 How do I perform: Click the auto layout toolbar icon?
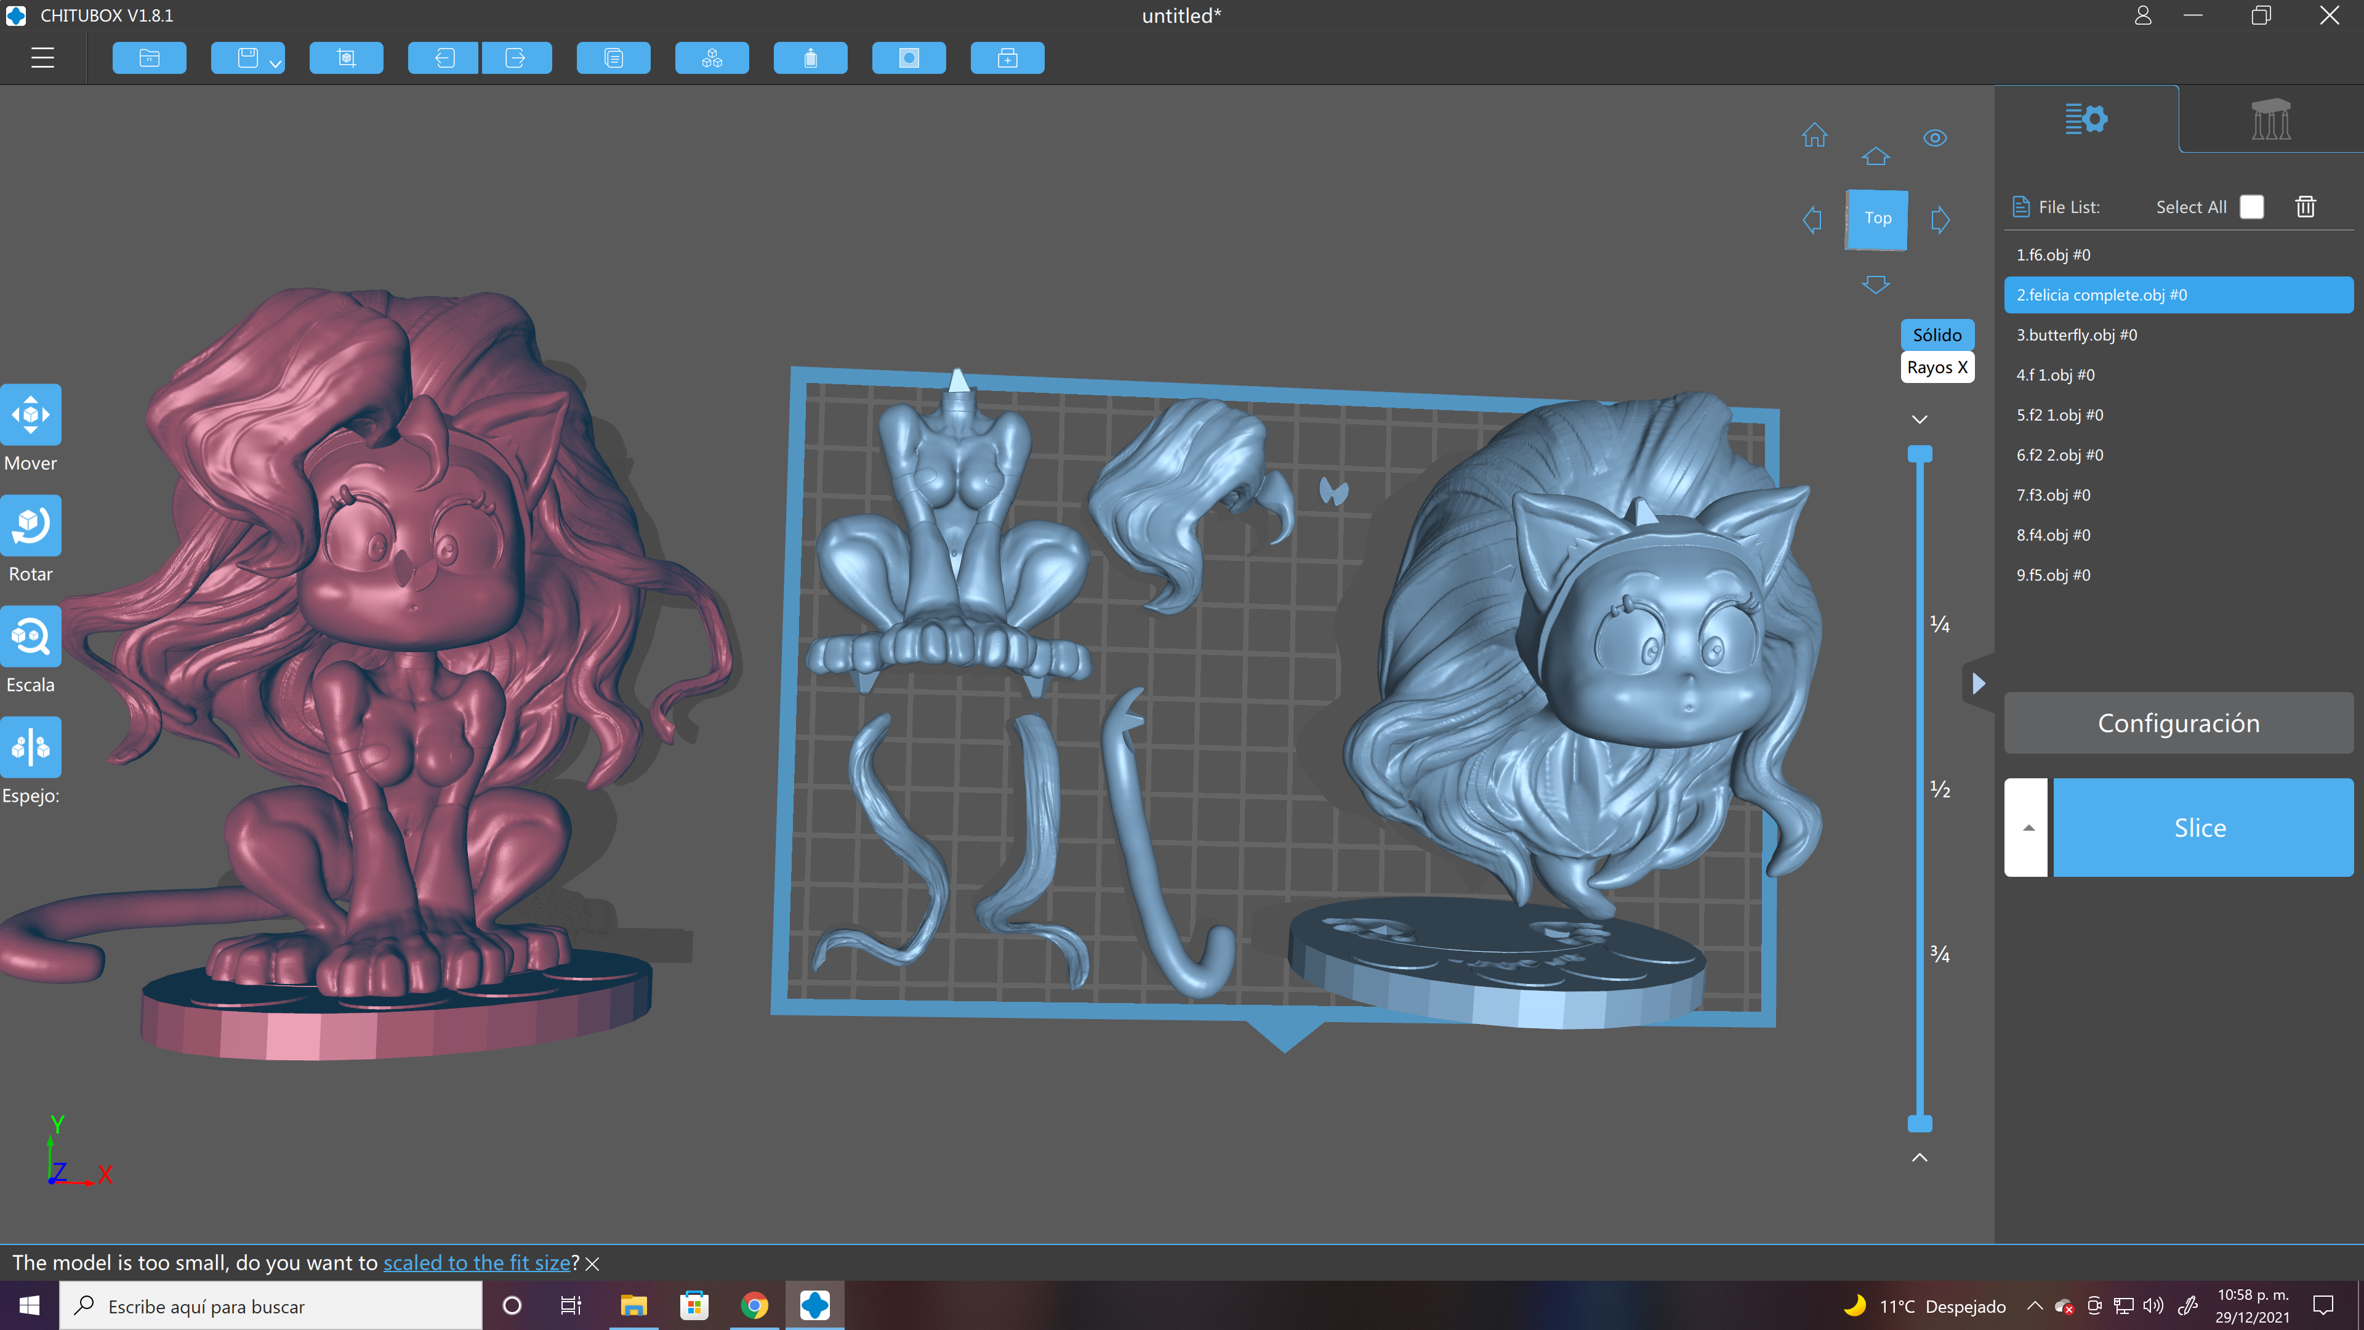[712, 58]
